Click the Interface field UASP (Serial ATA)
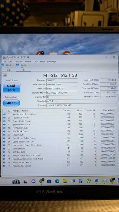This screenshot has height=212, width=119. click(x=62, y=89)
